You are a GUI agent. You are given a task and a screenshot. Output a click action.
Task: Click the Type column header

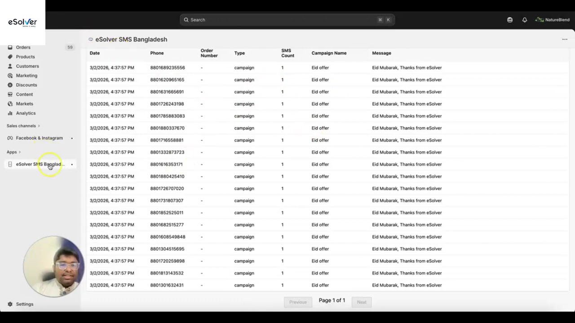pos(239,53)
